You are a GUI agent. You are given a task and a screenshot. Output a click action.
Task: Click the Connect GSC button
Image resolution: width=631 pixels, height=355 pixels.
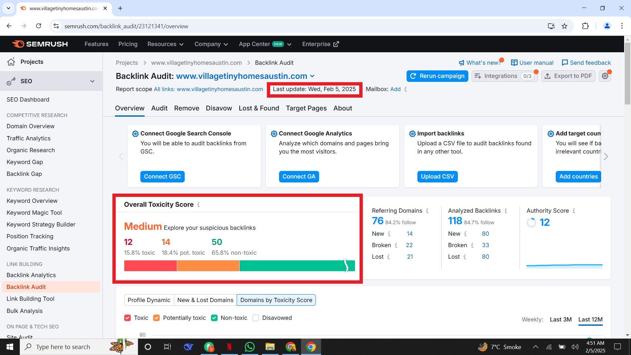(162, 177)
